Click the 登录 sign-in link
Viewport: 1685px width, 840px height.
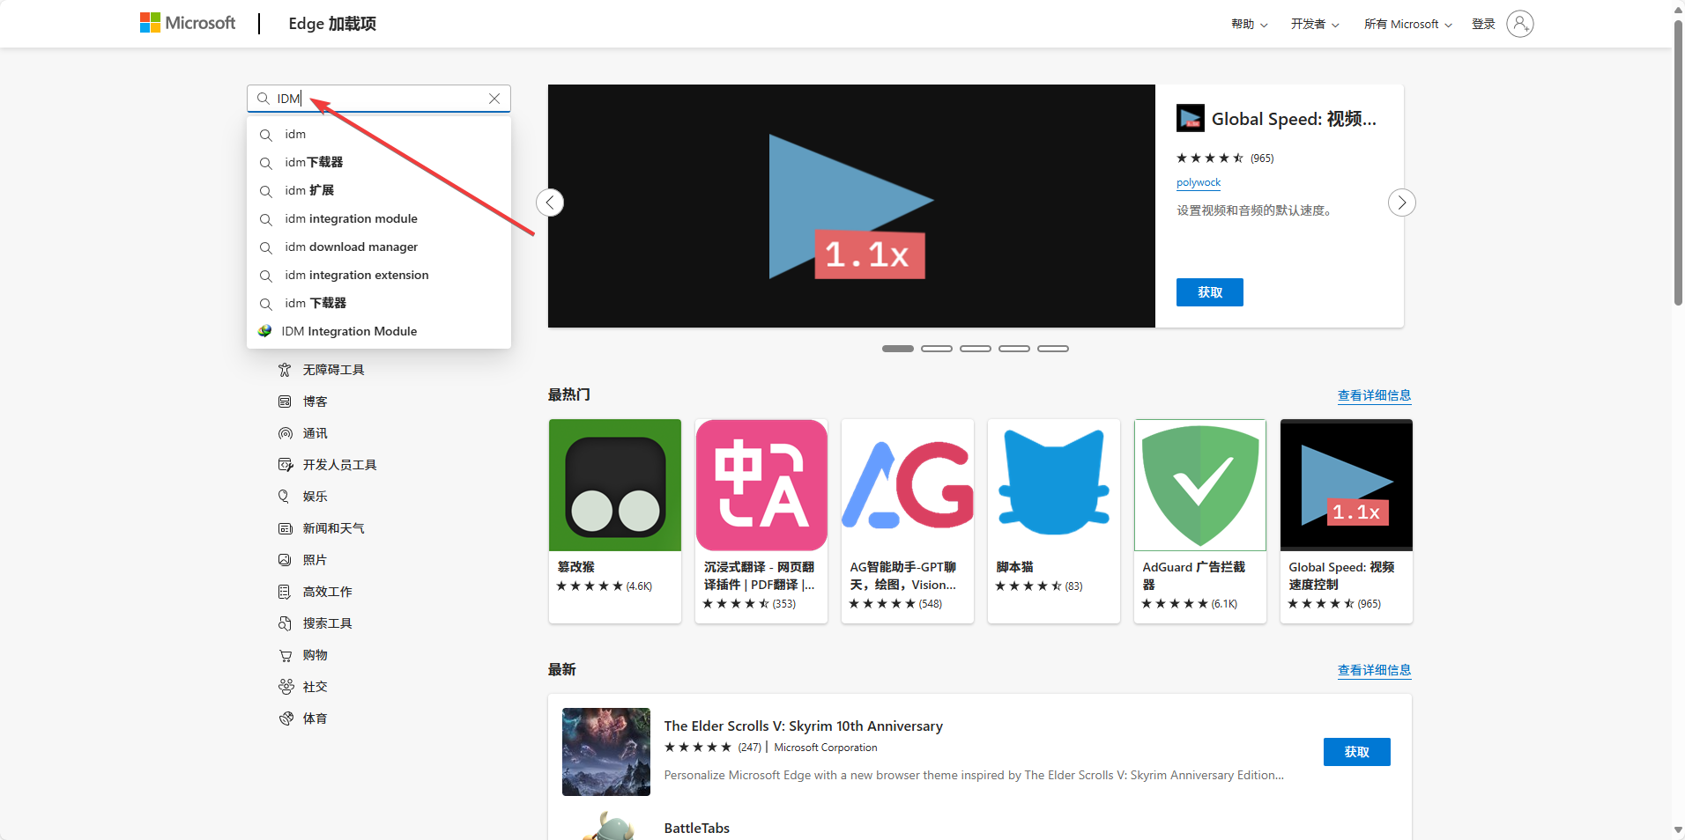tap(1483, 24)
